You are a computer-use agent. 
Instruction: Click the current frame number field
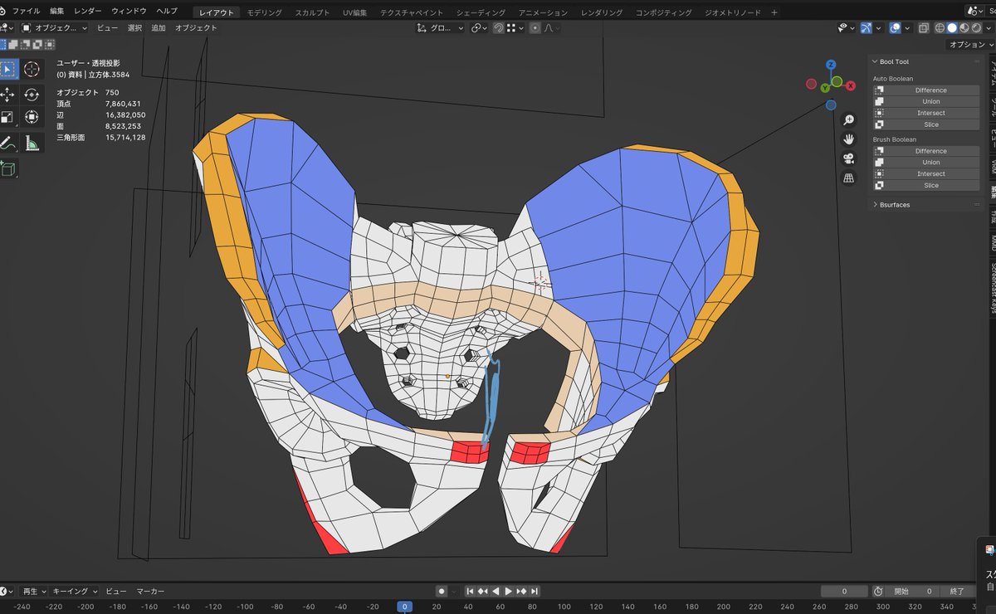coord(844,592)
